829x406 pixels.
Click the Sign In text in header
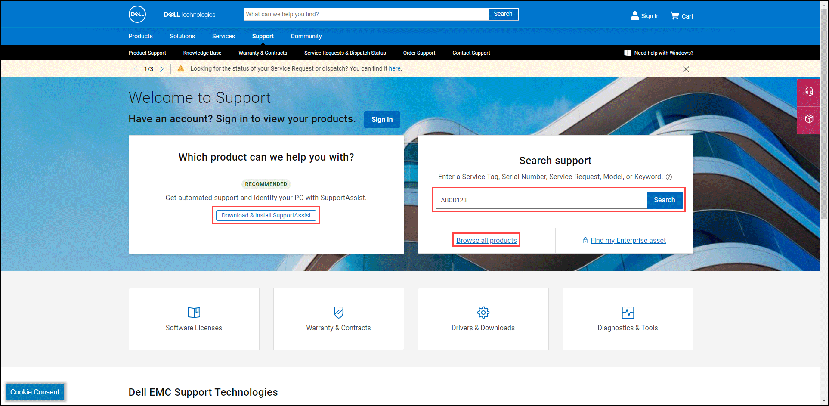tap(650, 16)
